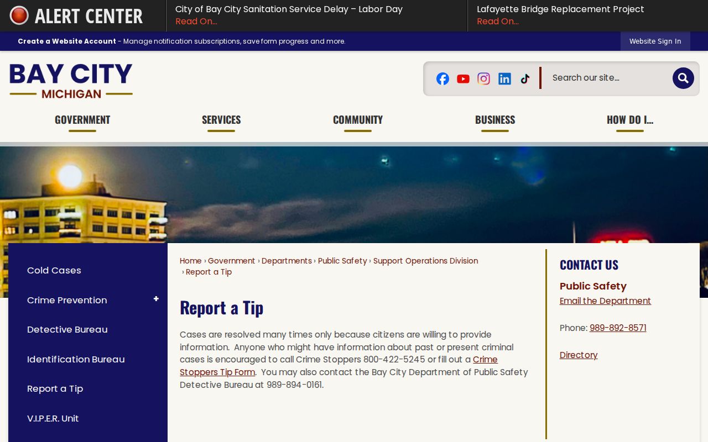Click the magnifying glass search button

point(683,78)
